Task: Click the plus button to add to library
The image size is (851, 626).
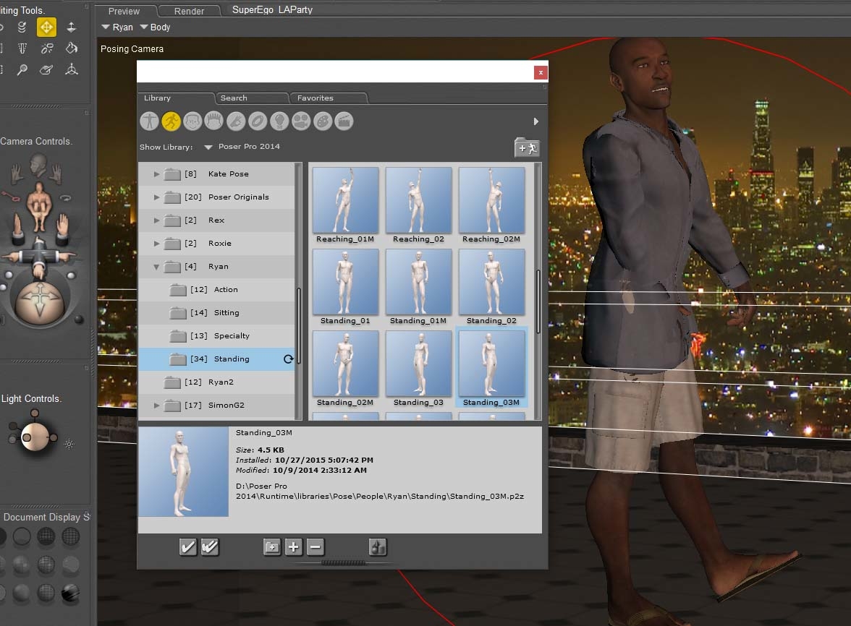Action: 293,547
